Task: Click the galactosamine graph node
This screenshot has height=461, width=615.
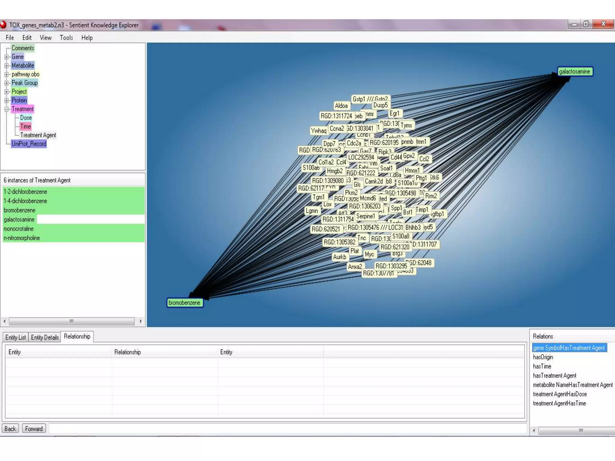Action: coord(575,71)
